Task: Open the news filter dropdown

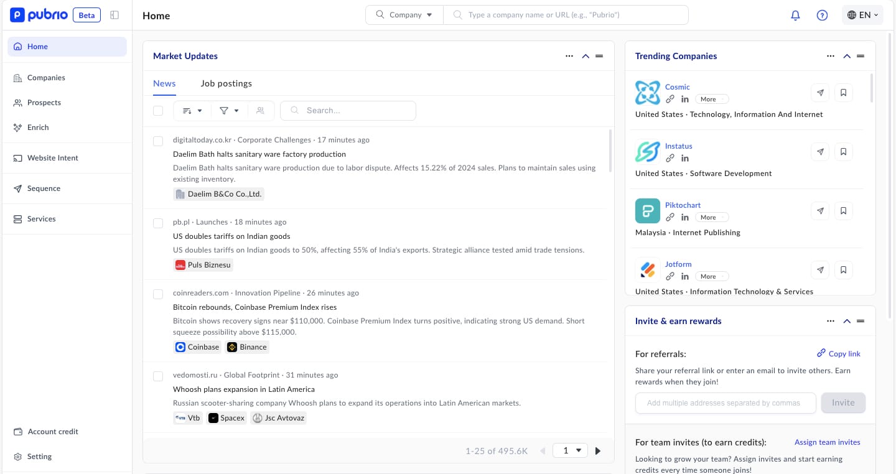Action: point(228,111)
